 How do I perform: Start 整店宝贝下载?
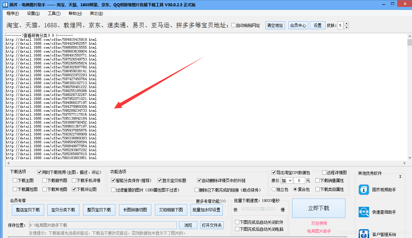point(28,210)
